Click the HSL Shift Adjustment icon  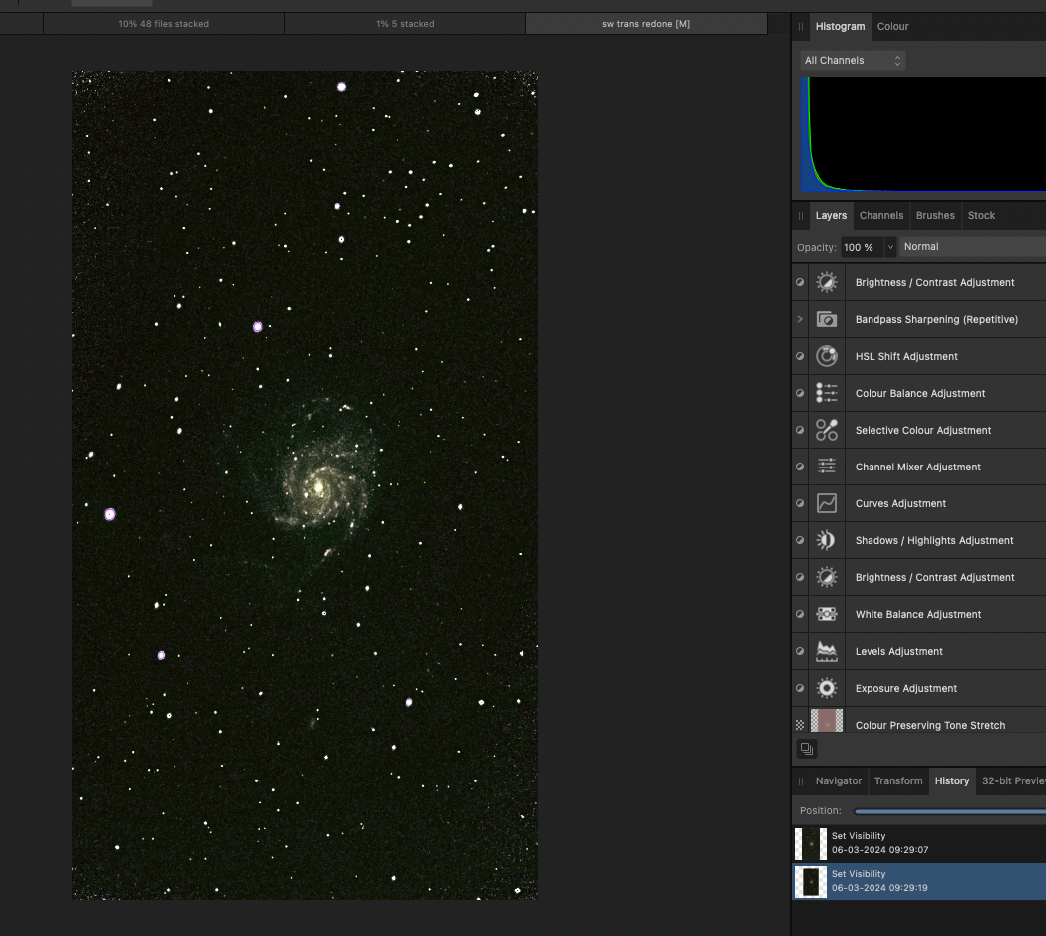pyautogui.click(x=826, y=356)
